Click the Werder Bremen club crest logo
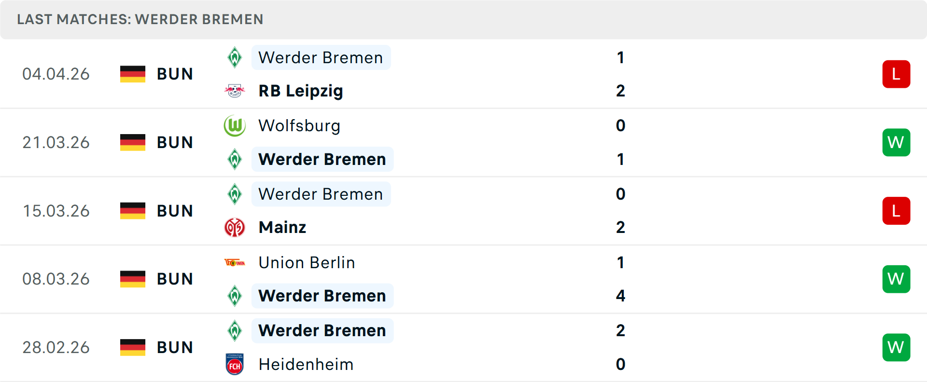This screenshot has width=927, height=382. (x=235, y=57)
